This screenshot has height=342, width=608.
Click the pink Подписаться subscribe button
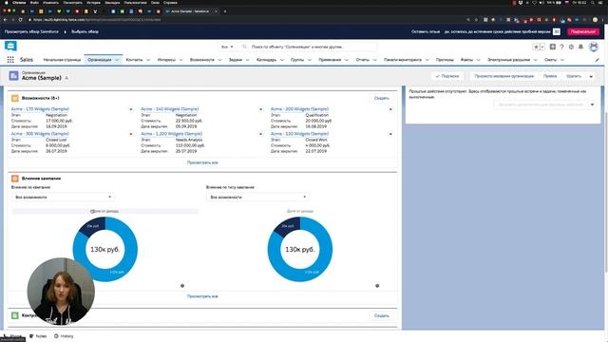(x=582, y=31)
